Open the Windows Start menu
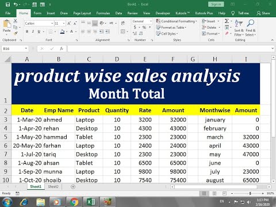Screen dimensions: 276x207 [7, 202]
